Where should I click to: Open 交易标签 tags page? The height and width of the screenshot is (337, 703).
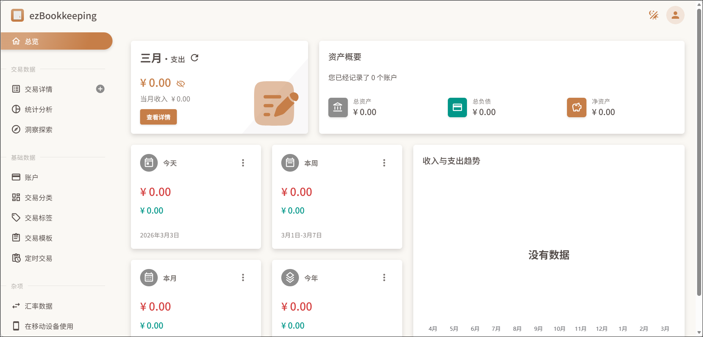click(38, 218)
